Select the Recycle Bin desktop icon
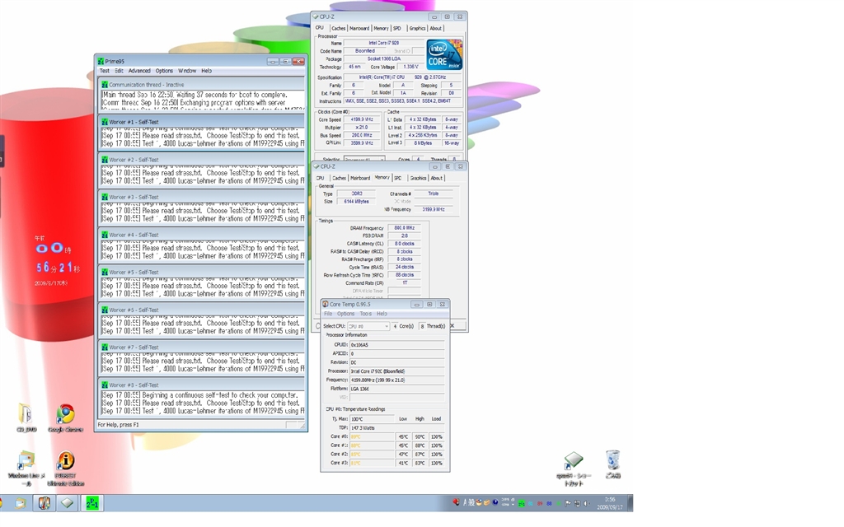 [x=613, y=464]
